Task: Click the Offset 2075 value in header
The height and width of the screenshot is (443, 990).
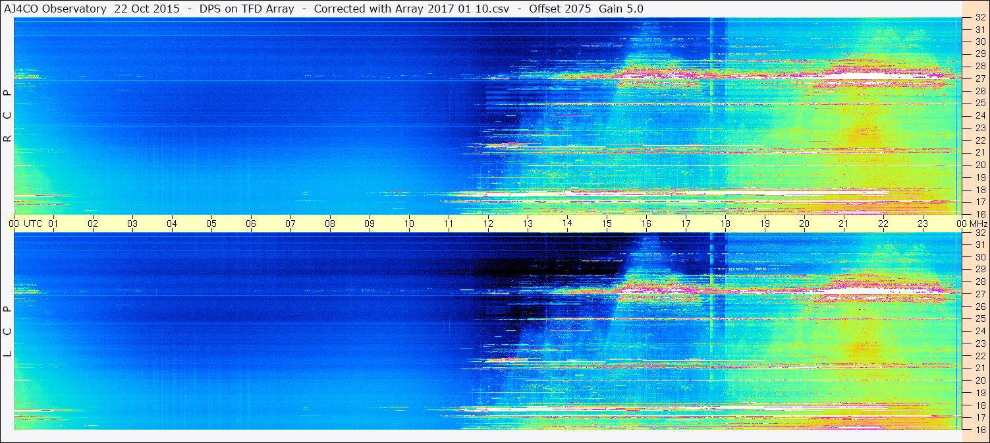Action: [x=560, y=9]
